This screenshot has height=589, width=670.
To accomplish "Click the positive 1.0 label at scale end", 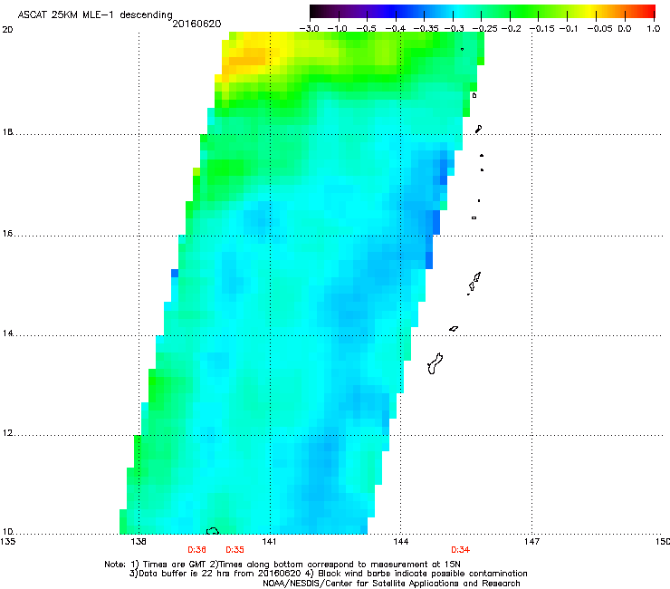I will [x=654, y=29].
